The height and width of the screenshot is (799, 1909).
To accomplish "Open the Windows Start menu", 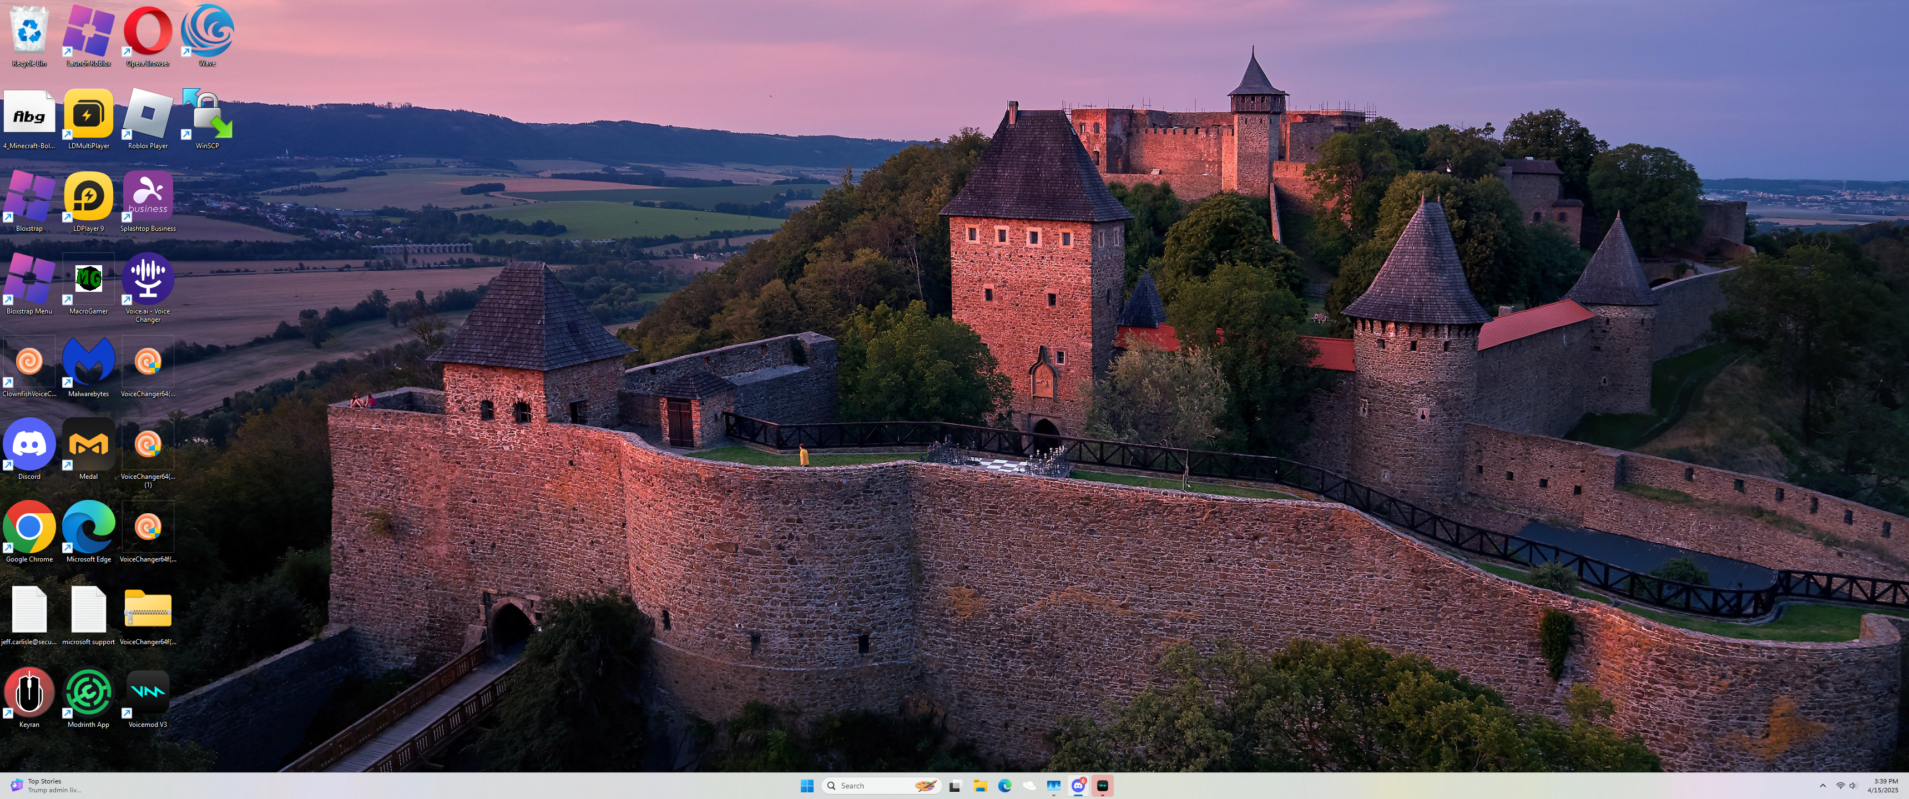I will click(x=807, y=786).
